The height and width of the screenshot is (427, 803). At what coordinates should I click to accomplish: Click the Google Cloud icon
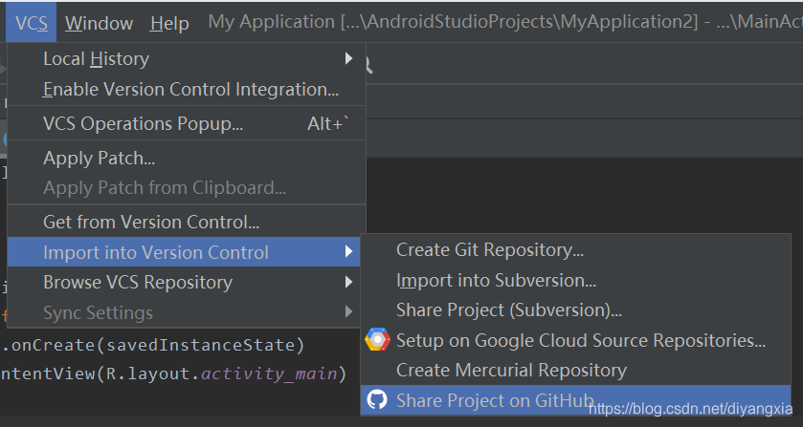tap(377, 339)
